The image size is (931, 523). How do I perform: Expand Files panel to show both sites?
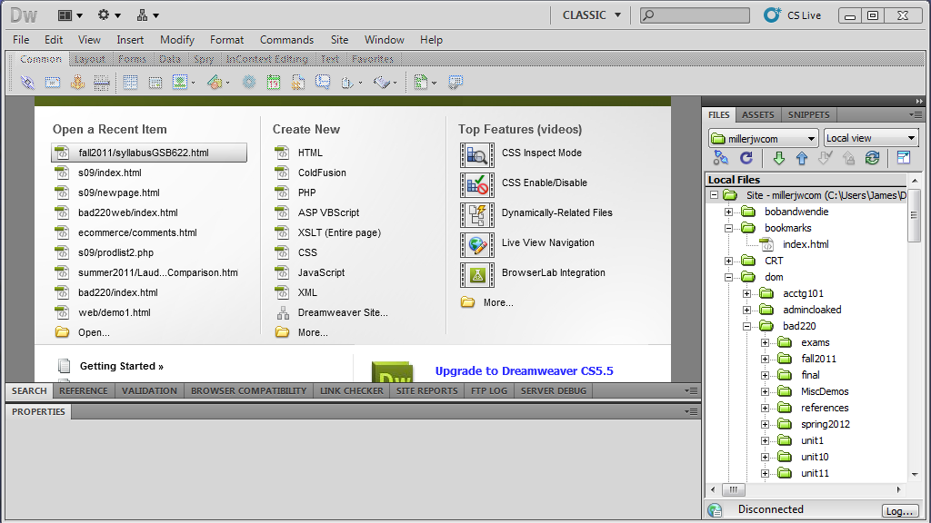pyautogui.click(x=904, y=158)
